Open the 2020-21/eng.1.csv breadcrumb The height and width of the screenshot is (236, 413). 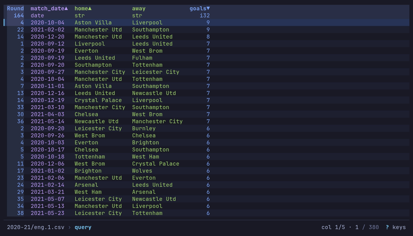pyautogui.click(x=36, y=227)
